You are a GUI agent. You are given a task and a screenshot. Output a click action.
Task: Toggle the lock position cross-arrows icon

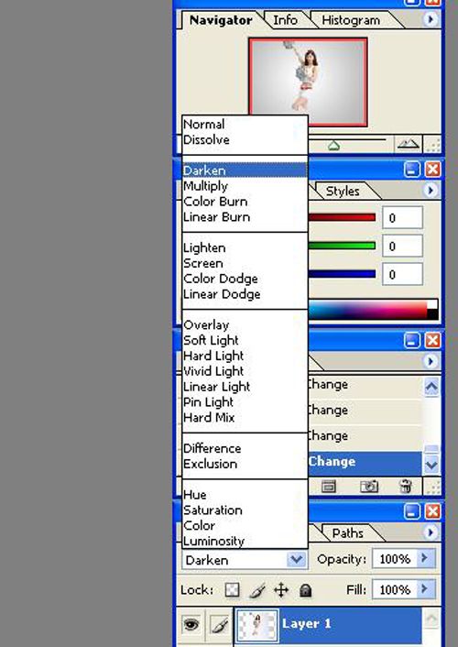(x=281, y=590)
